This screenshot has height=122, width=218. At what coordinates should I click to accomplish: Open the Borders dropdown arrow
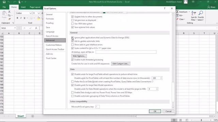(34, 18)
